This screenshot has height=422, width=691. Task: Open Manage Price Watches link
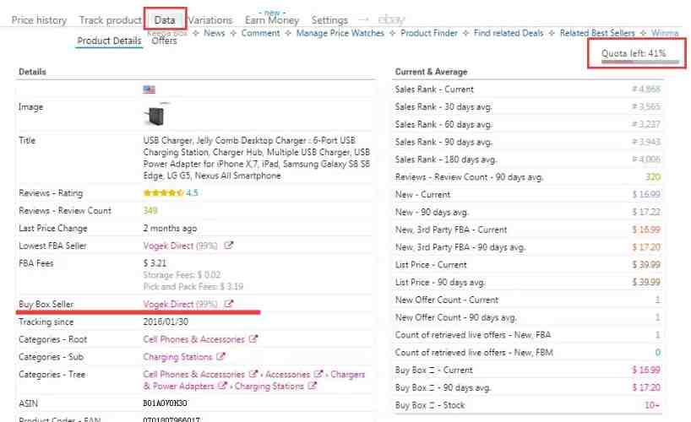coord(340,33)
